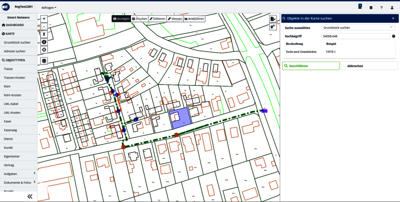This screenshot has width=400, height=202.
Task: Open the database icon in the header
Action: [370, 7]
